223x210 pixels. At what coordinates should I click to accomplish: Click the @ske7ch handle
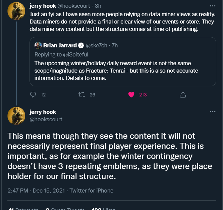tap(97, 45)
